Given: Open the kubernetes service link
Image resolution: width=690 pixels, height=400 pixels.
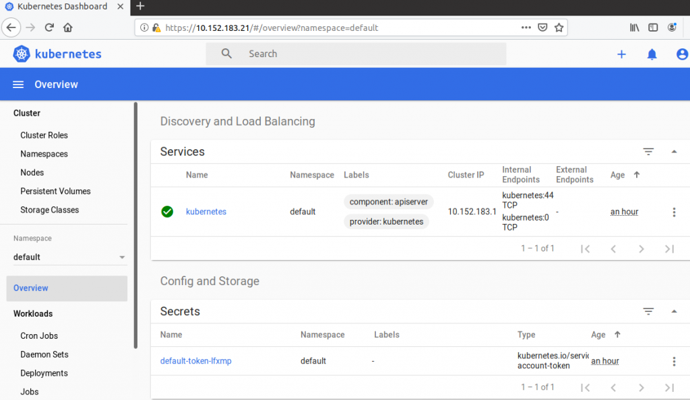Looking at the screenshot, I should point(206,212).
